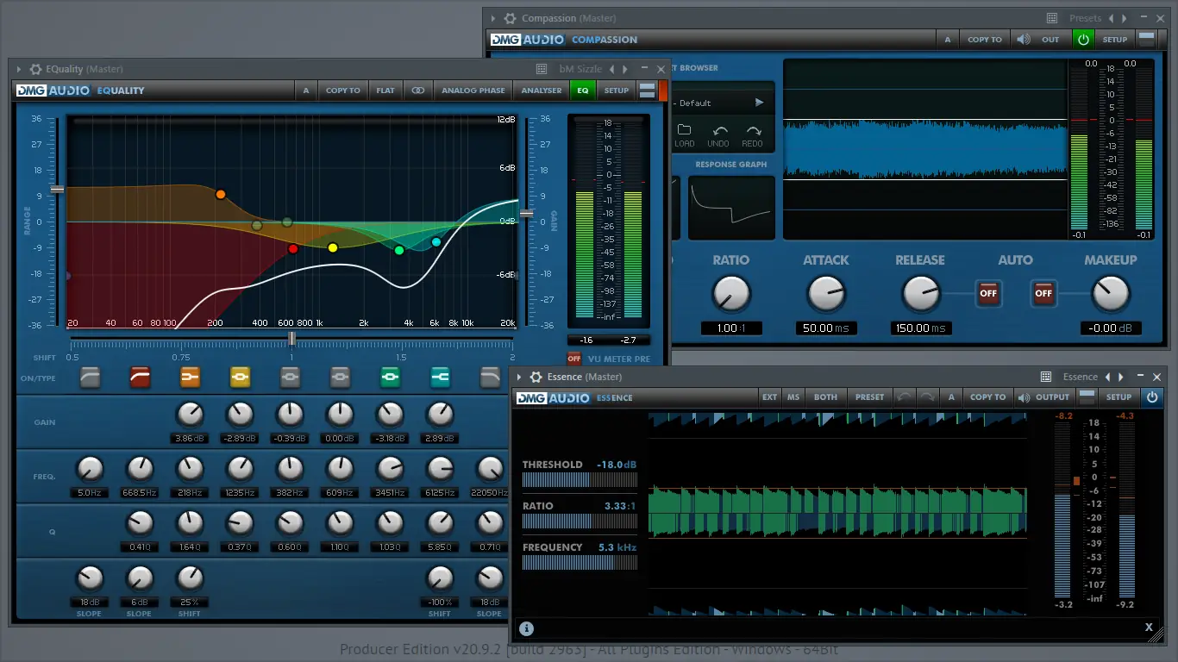Adjust the Essence RATIO slider bar
This screenshot has height=662, width=1178.
click(580, 521)
